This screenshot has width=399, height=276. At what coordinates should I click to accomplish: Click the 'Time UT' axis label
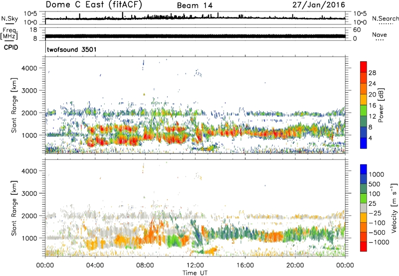pyautogui.click(x=195, y=273)
